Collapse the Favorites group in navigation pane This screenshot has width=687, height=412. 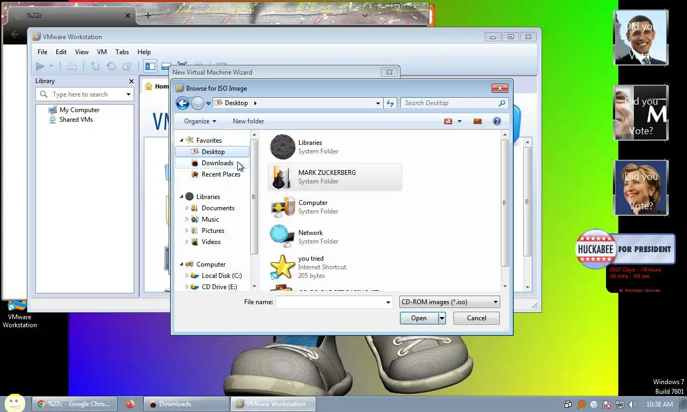181,140
